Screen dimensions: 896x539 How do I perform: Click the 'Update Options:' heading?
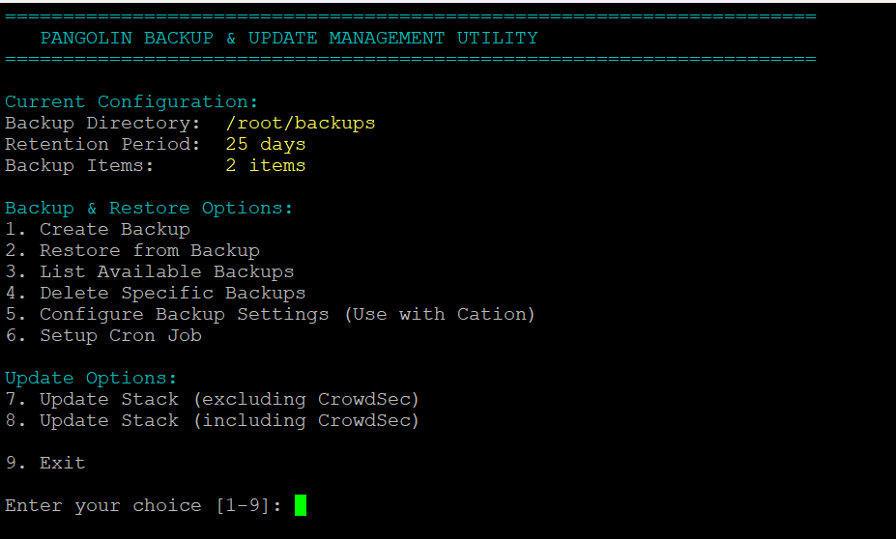click(92, 379)
